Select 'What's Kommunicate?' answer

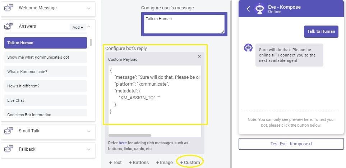click(x=46, y=72)
